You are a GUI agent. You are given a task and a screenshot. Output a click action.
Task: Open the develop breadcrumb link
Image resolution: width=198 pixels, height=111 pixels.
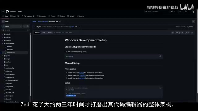click(45, 22)
